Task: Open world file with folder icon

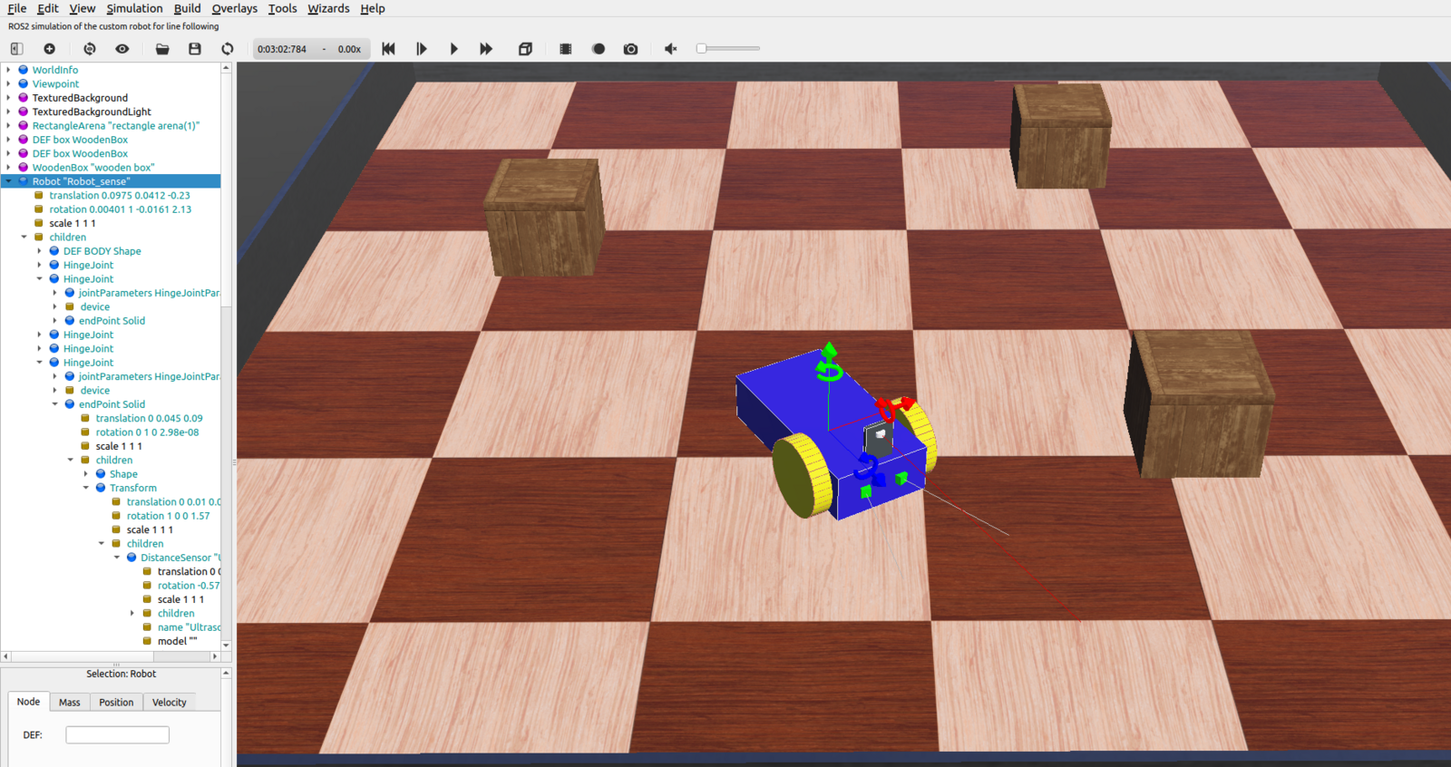Action: (162, 49)
